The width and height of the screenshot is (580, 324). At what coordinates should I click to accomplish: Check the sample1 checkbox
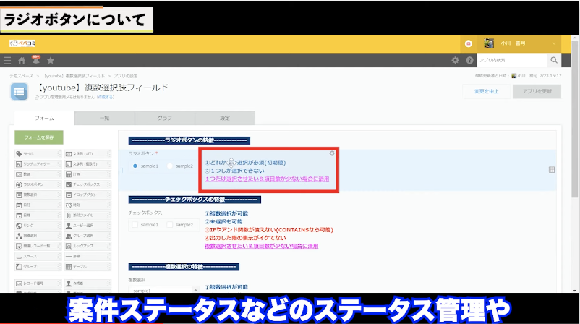pos(135,225)
